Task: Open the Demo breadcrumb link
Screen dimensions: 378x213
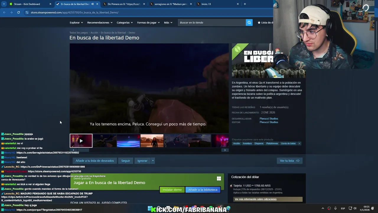Action: [x=132, y=33]
